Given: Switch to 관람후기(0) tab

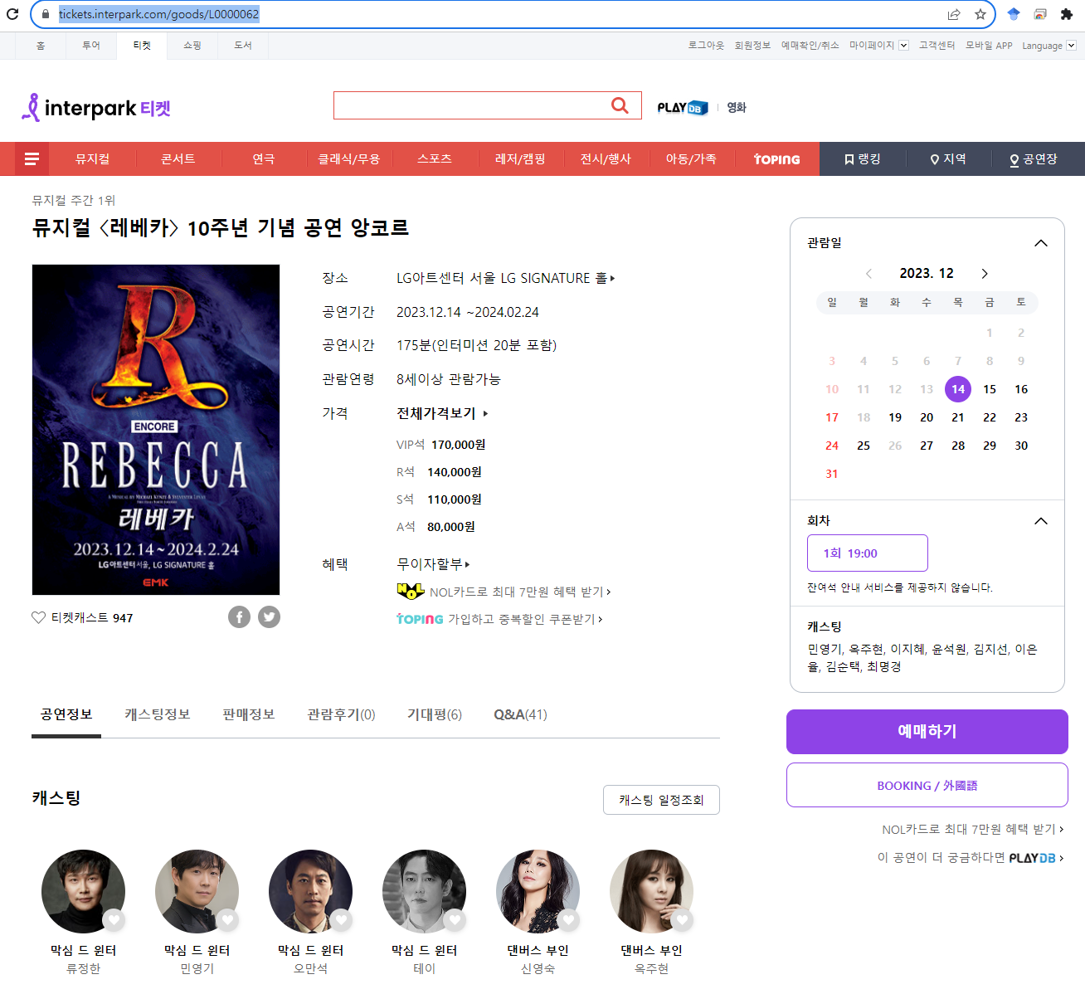Looking at the screenshot, I should click(x=341, y=714).
